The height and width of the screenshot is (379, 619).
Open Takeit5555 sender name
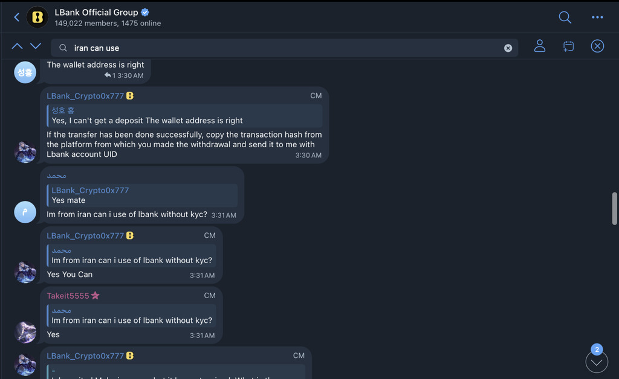click(68, 296)
